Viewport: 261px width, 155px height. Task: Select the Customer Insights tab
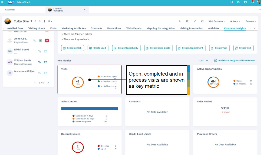(235, 28)
